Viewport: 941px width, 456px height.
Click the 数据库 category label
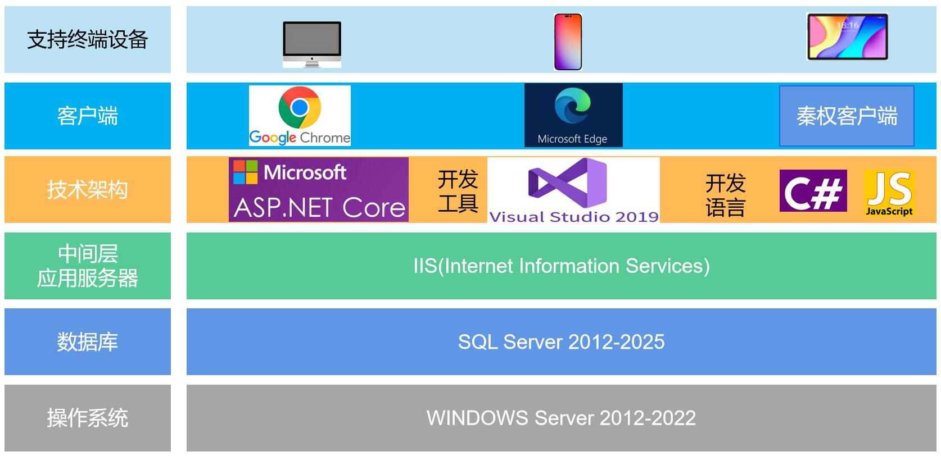tap(88, 341)
